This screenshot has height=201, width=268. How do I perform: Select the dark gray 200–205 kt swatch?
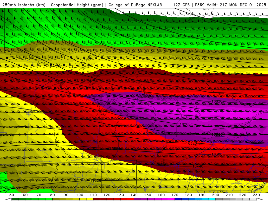click(x=219, y=199)
